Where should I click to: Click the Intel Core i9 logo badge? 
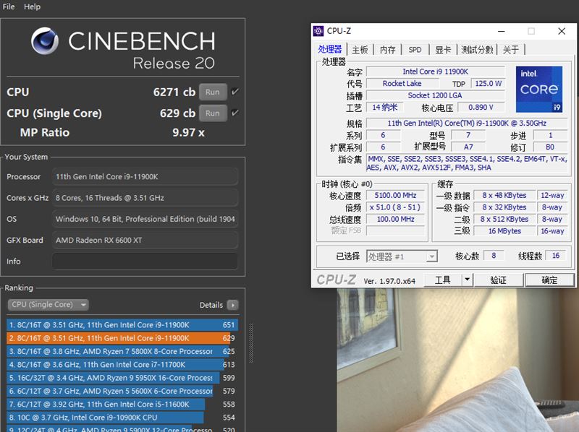[539, 89]
